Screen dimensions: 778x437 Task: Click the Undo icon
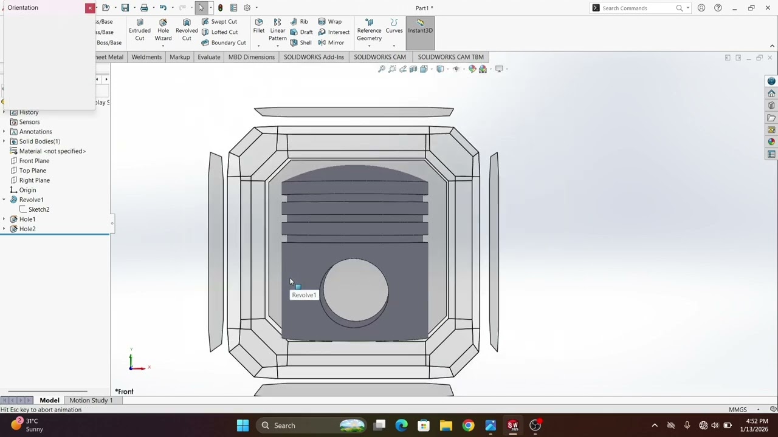[x=163, y=8]
